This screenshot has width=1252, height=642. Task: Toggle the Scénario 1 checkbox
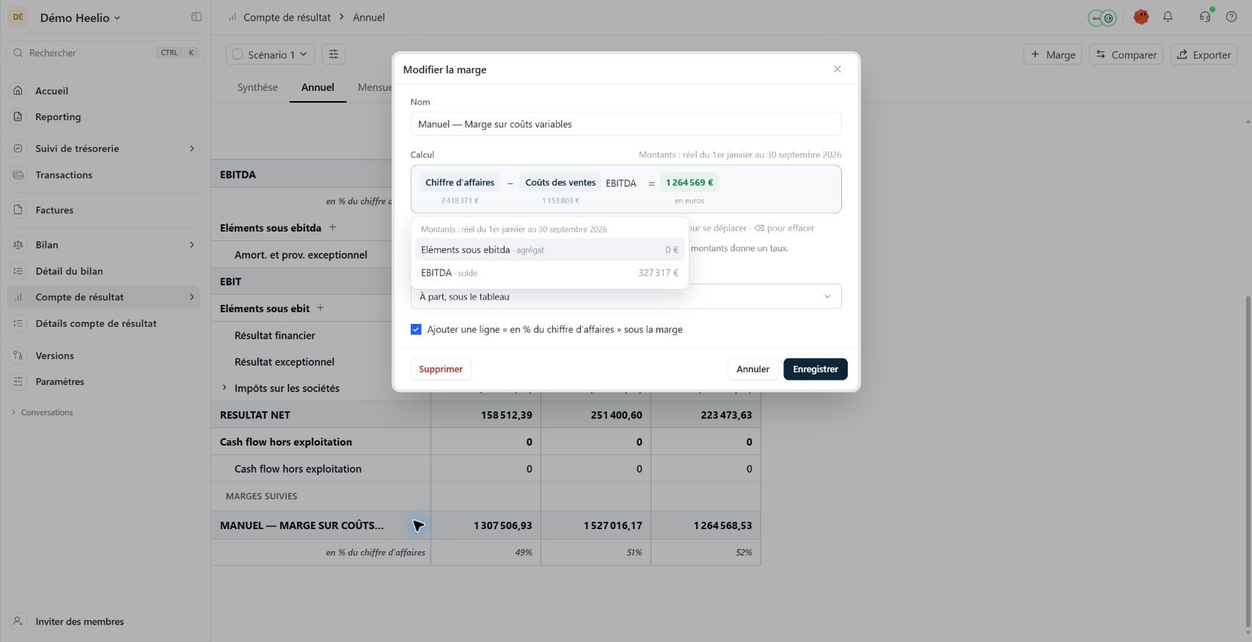pos(238,54)
